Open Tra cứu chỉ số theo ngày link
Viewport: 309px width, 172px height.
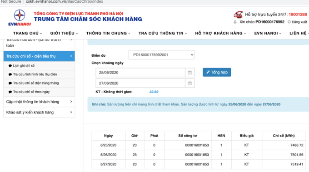point(31,92)
